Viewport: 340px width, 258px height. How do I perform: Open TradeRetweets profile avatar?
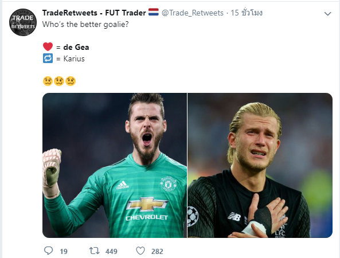23,22
